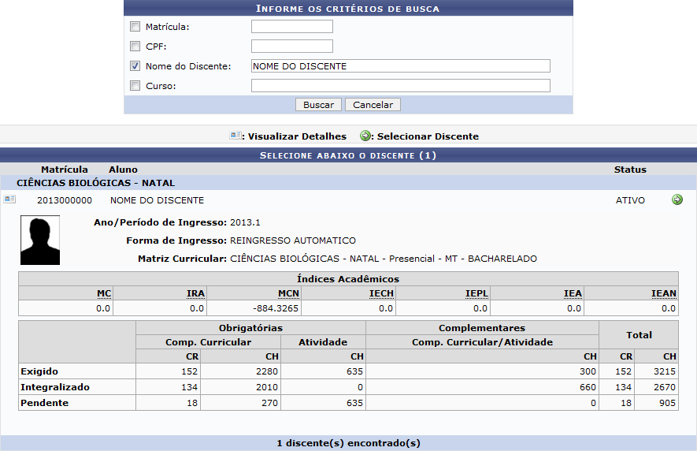Focus the Matrícula text field

click(x=291, y=27)
